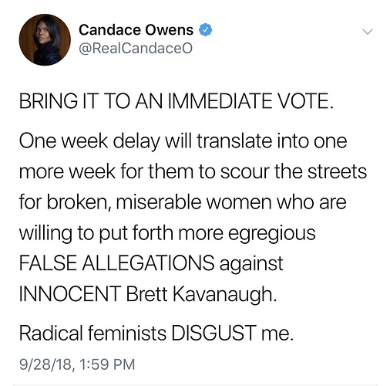This screenshot has height=386, width=390.
Task: Click the blue verified checkmark badge
Action: (205, 30)
